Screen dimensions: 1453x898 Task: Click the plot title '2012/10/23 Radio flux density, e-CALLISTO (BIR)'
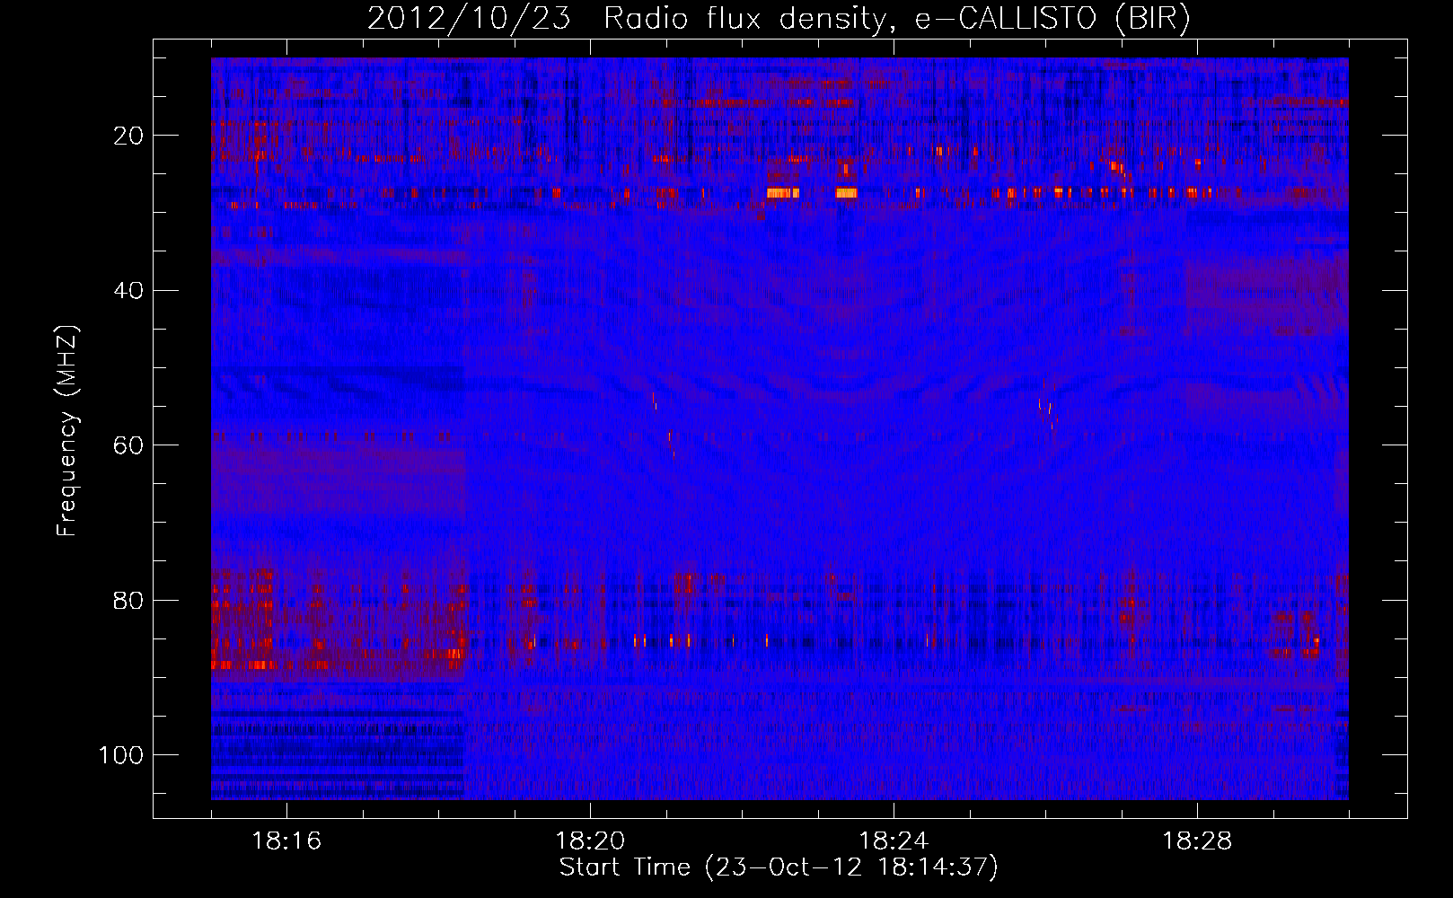click(779, 19)
